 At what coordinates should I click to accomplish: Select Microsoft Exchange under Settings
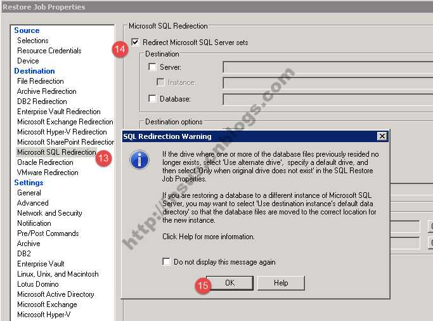coord(47,305)
